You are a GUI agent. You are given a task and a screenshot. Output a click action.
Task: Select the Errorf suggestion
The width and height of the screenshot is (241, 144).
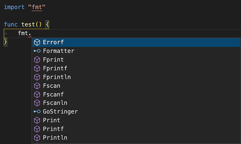point(136,42)
